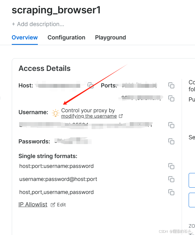
Task: Copy the Host value
Action: 91,86
